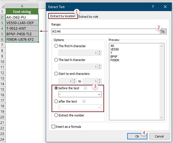
Task: Select cell AK-J562-PLI in the spreadsheet
Action: [22, 17]
